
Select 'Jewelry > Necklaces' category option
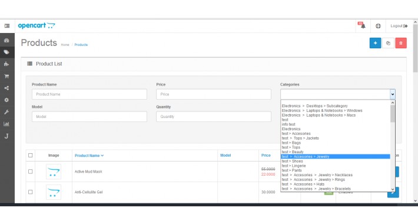click(x=317, y=175)
